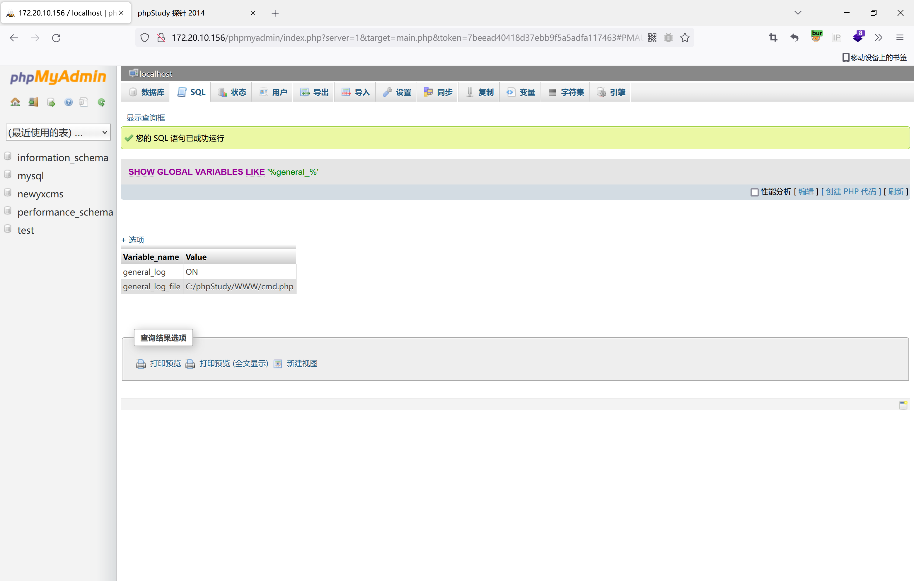The width and height of the screenshot is (914, 581).
Task: Switch to the 变量 tab
Action: (520, 92)
